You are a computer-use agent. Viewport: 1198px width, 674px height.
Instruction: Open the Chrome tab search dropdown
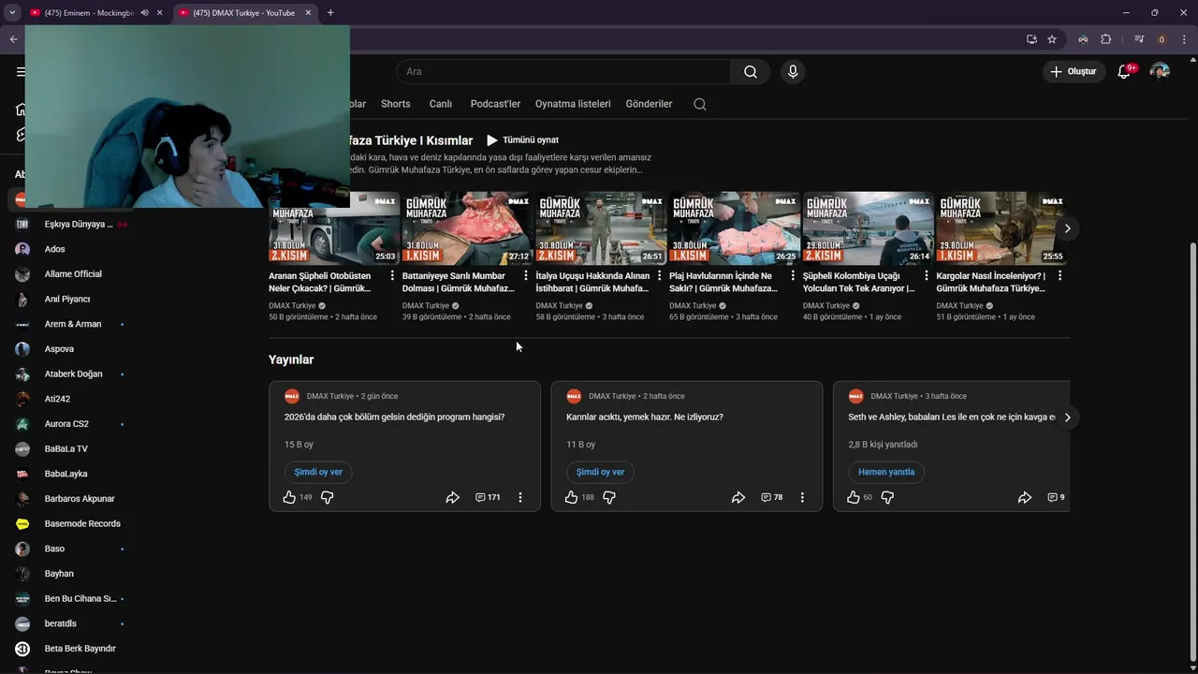12,13
